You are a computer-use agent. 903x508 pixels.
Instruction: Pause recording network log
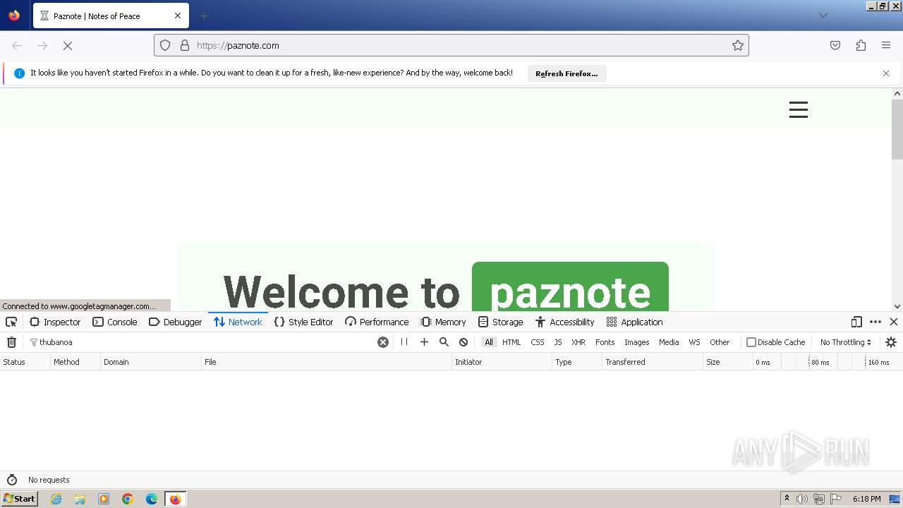point(404,341)
